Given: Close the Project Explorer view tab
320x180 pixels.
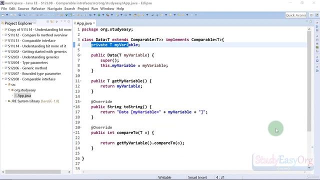Looking at the screenshot, I should tap(34, 23).
